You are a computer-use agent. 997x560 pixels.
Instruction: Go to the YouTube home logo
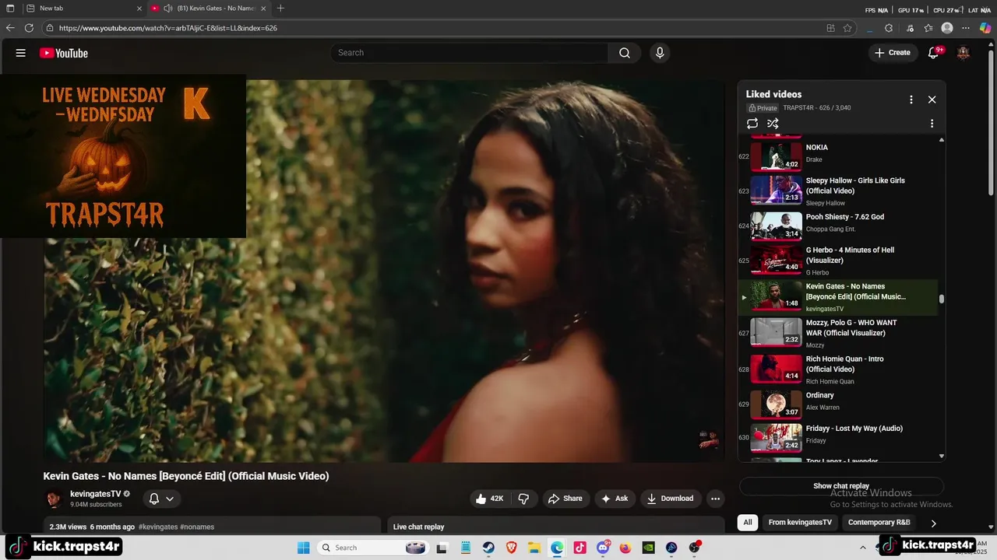pos(64,53)
